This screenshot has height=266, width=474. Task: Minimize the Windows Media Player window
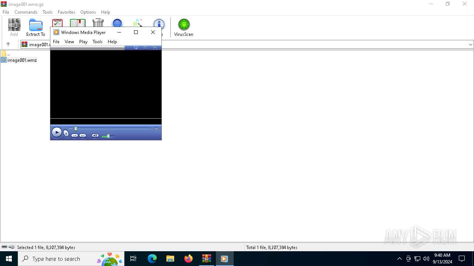pyautogui.click(x=119, y=33)
